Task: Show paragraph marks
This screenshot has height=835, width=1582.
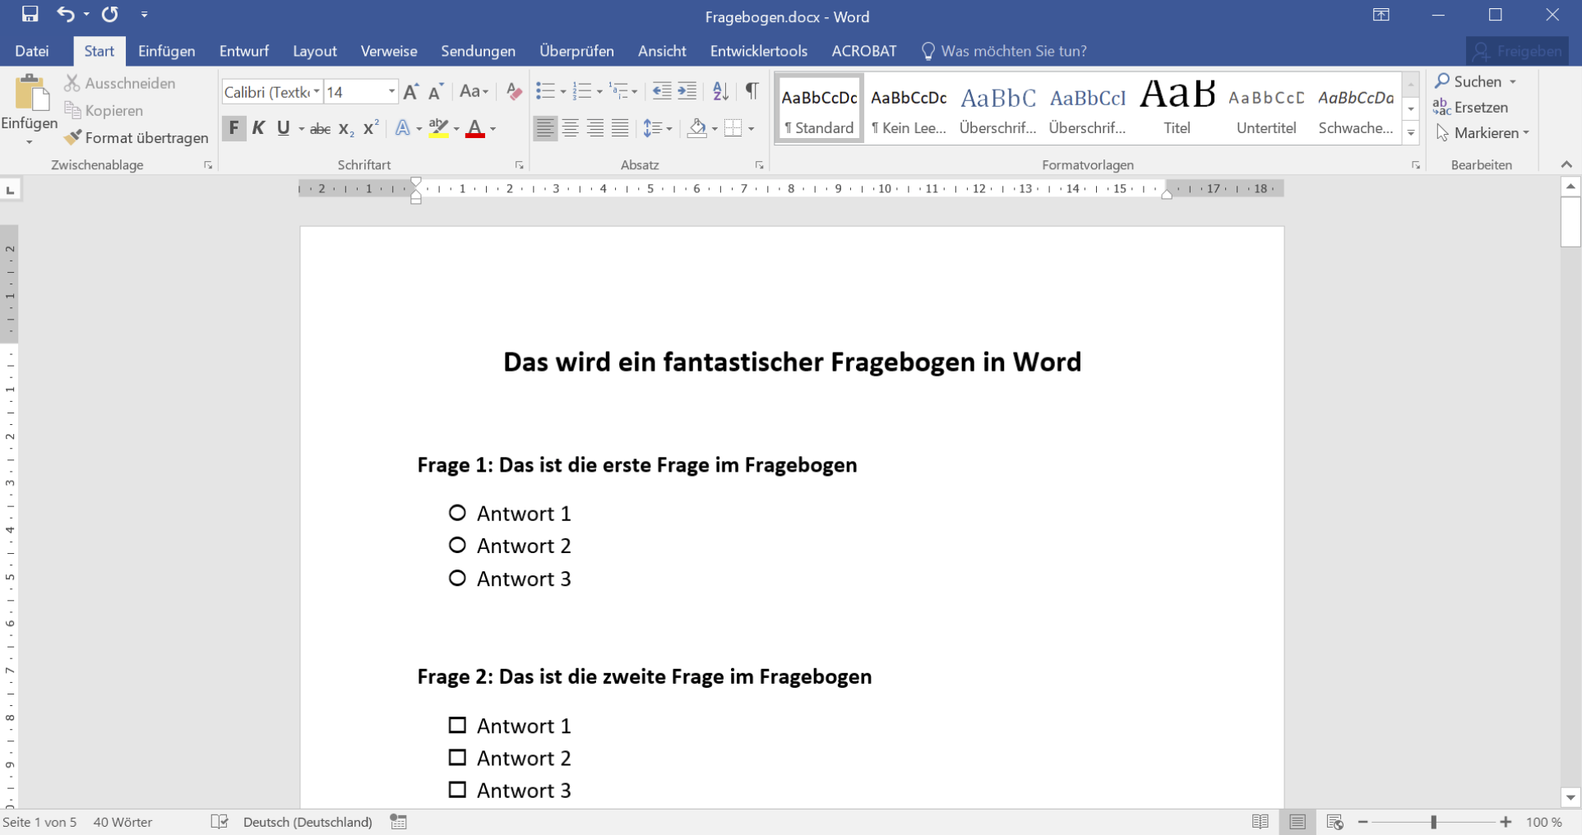Action: 750,91
